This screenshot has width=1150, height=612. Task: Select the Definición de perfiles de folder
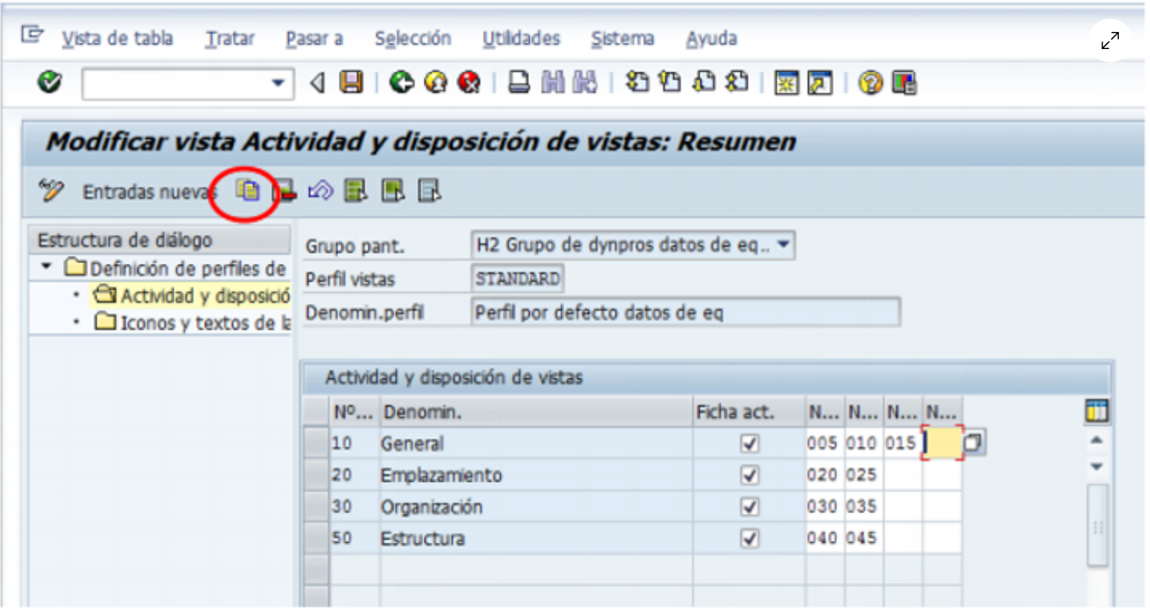pos(175,269)
